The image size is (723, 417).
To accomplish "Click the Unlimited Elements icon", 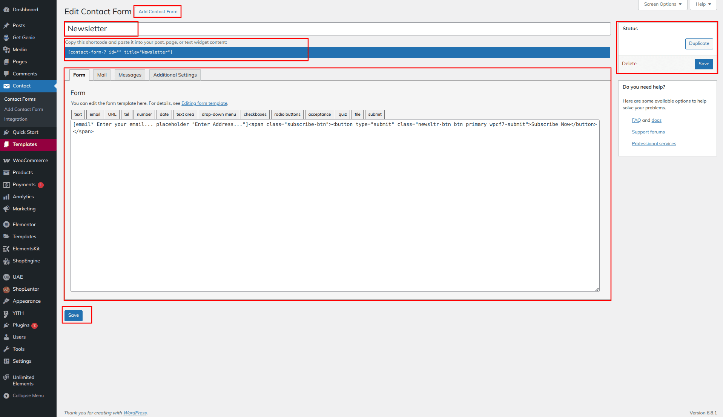I will click(6, 377).
